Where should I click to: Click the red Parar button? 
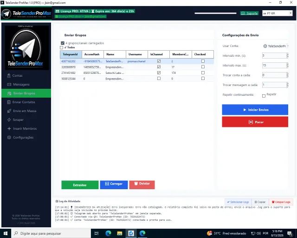(255, 122)
